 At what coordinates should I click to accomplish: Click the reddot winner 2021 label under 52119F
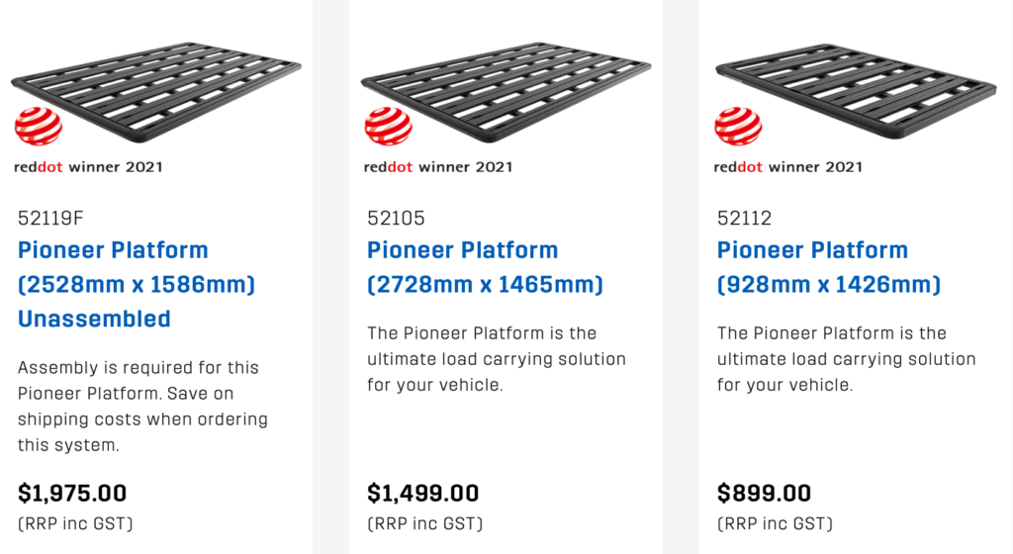pos(88,167)
